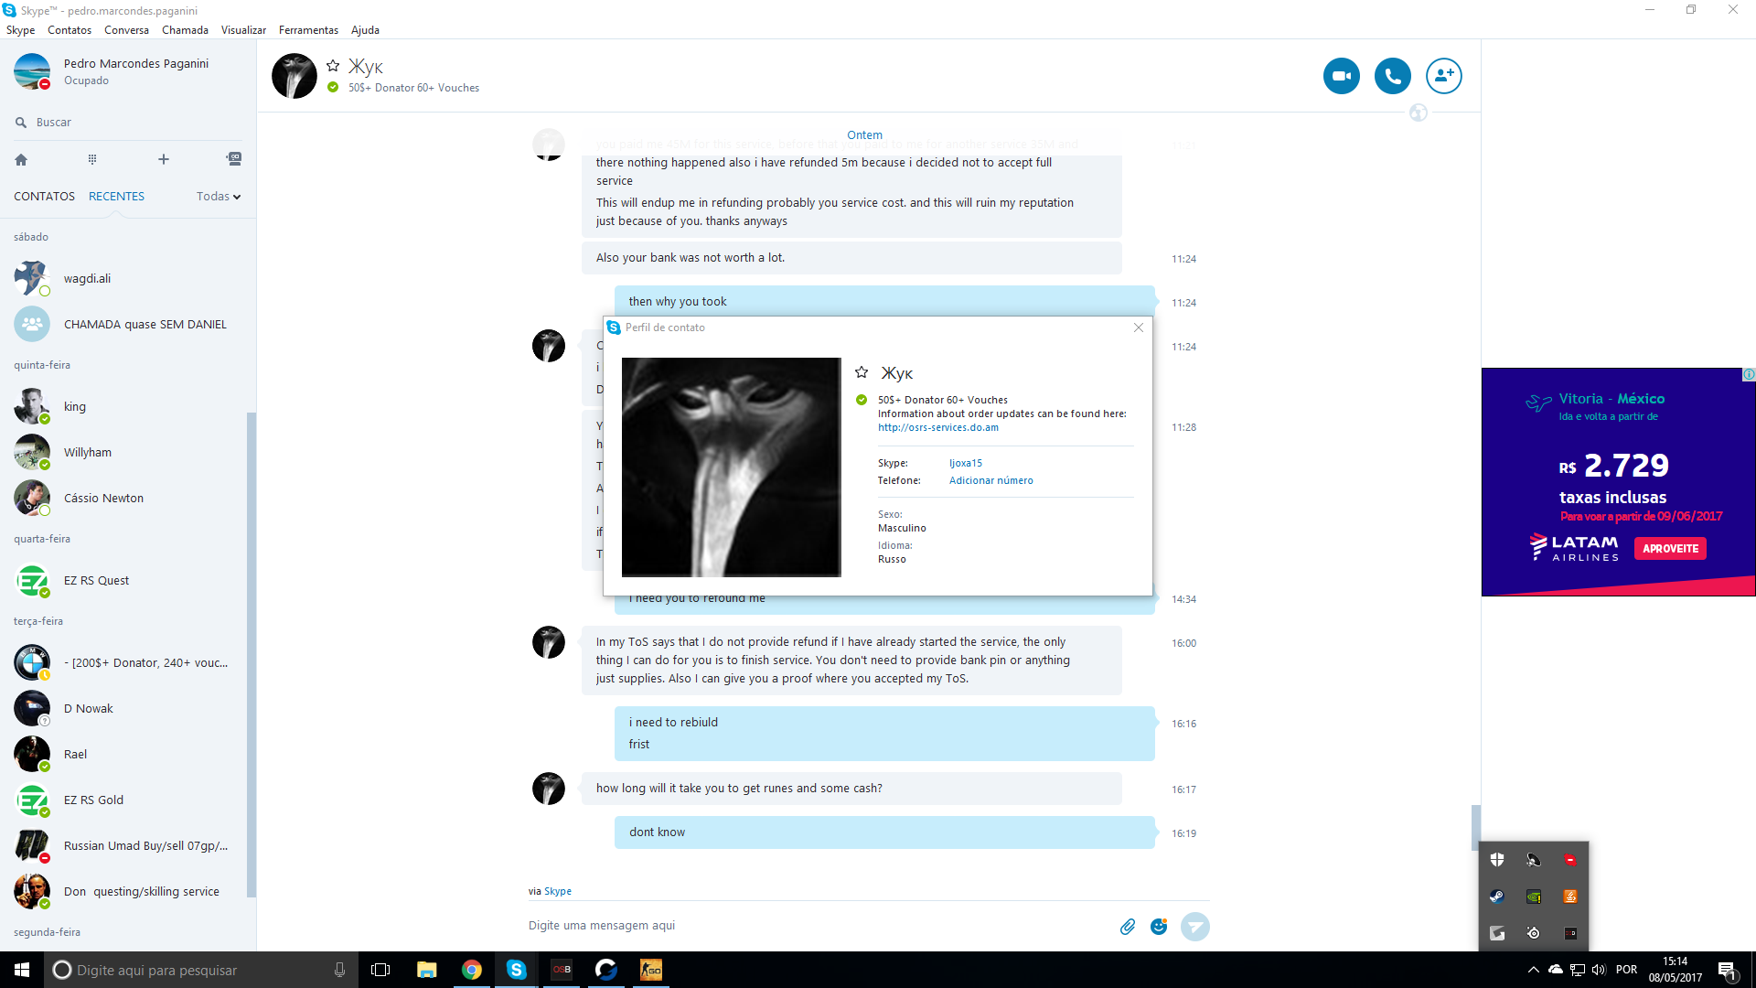Click the send message button
The image size is (1756, 988).
point(1194,927)
